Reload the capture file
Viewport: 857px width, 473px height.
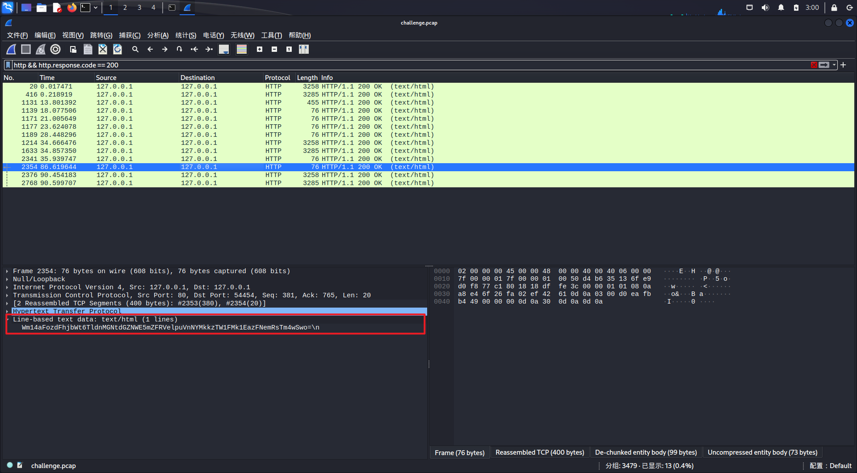point(118,49)
